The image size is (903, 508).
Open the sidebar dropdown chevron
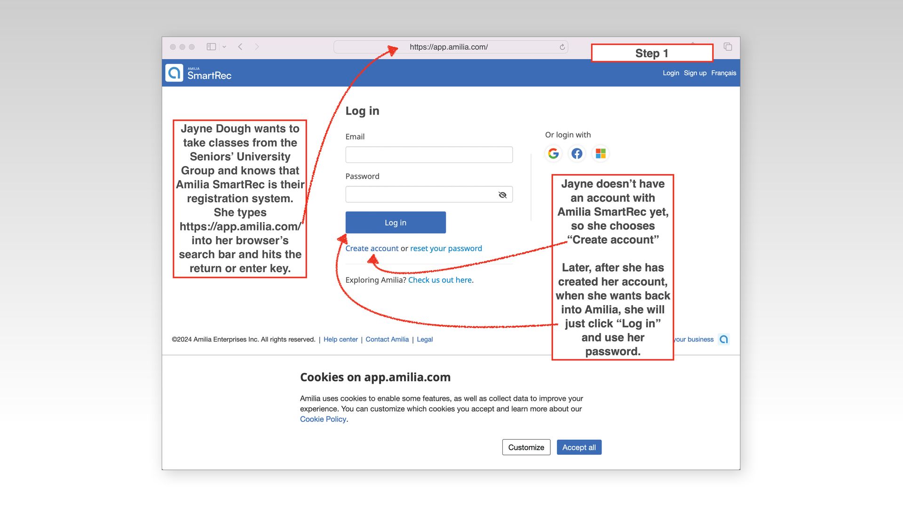[x=224, y=47]
